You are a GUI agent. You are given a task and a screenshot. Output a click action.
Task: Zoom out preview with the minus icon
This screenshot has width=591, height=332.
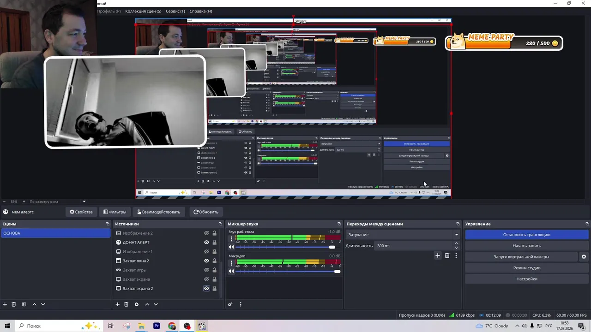point(4,202)
